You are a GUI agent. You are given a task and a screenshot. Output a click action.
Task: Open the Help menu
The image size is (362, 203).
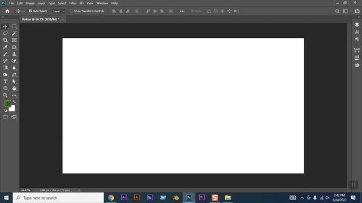tap(114, 3)
